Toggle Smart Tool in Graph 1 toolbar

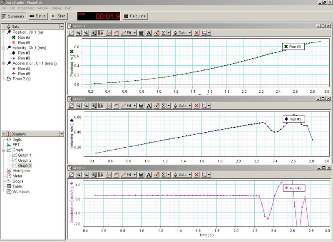click(109, 33)
